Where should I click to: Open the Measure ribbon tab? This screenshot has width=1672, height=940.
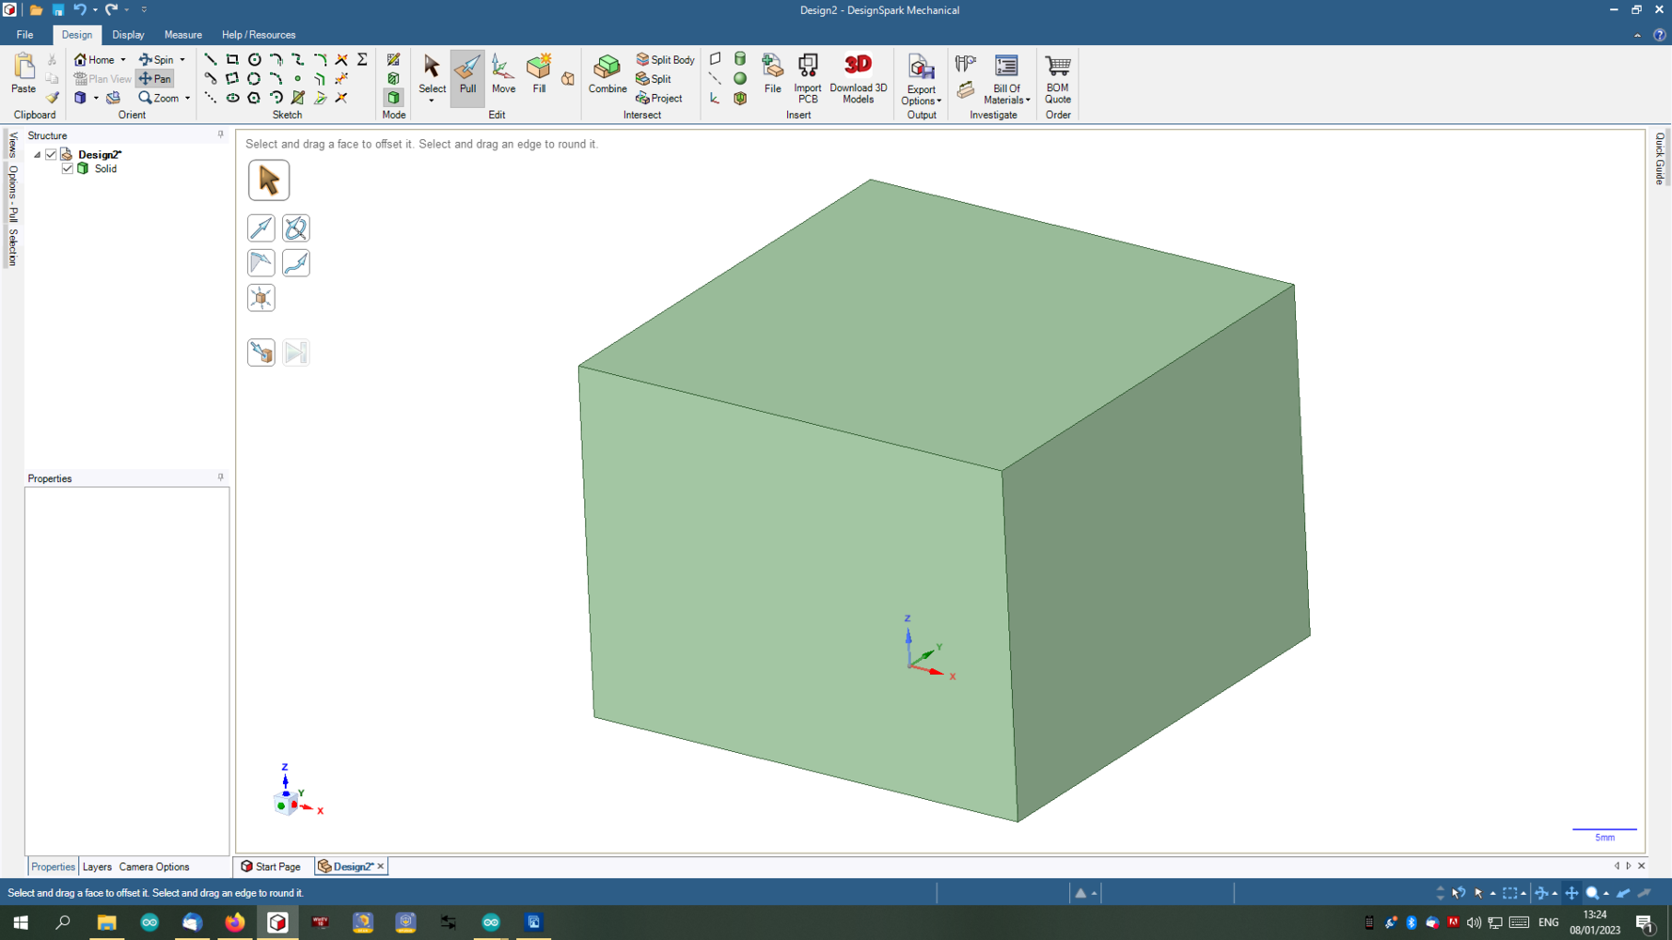(182, 35)
